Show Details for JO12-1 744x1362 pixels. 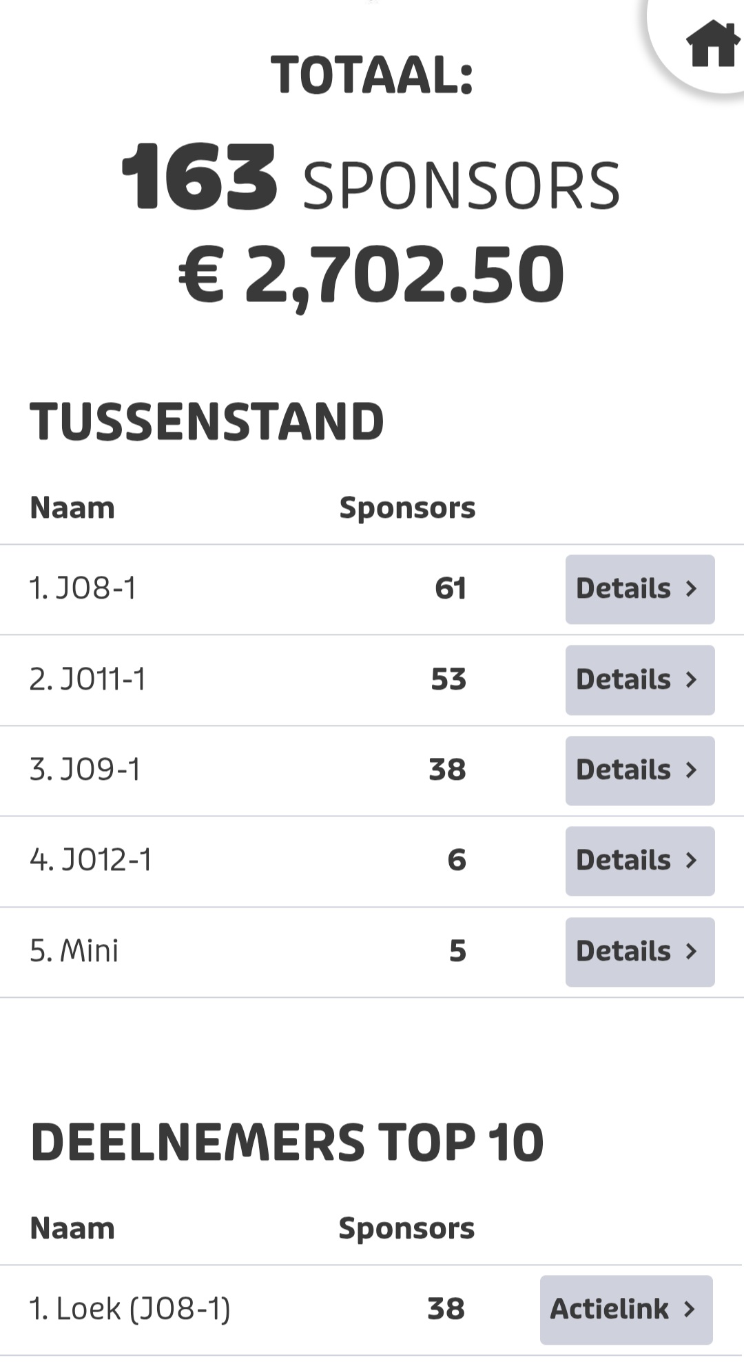click(x=639, y=861)
